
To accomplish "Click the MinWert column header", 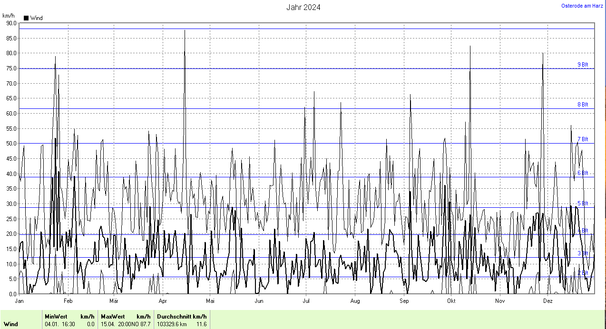I will tap(56, 317).
